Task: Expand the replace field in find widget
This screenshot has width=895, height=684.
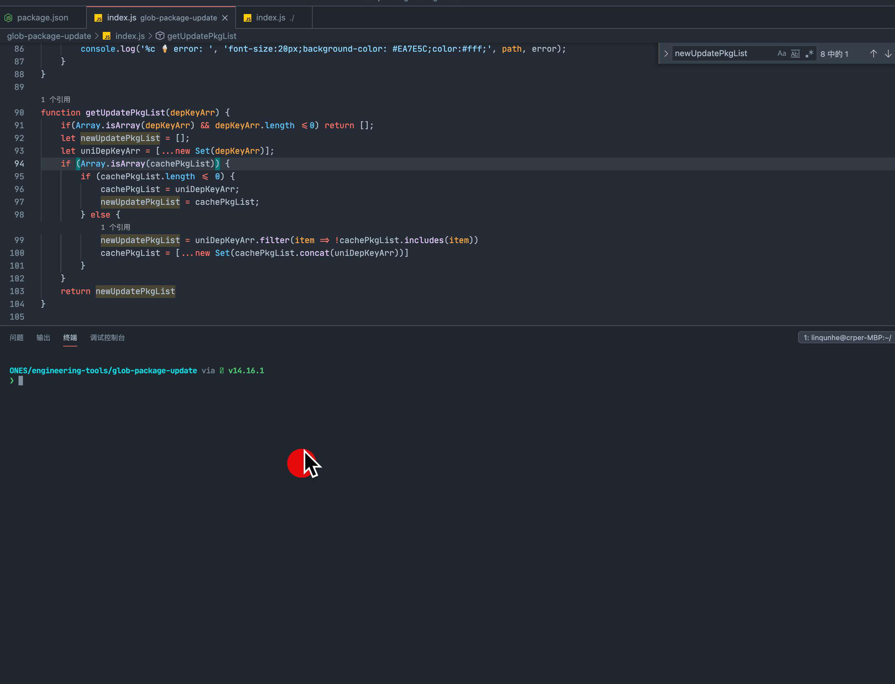Action: coord(666,53)
